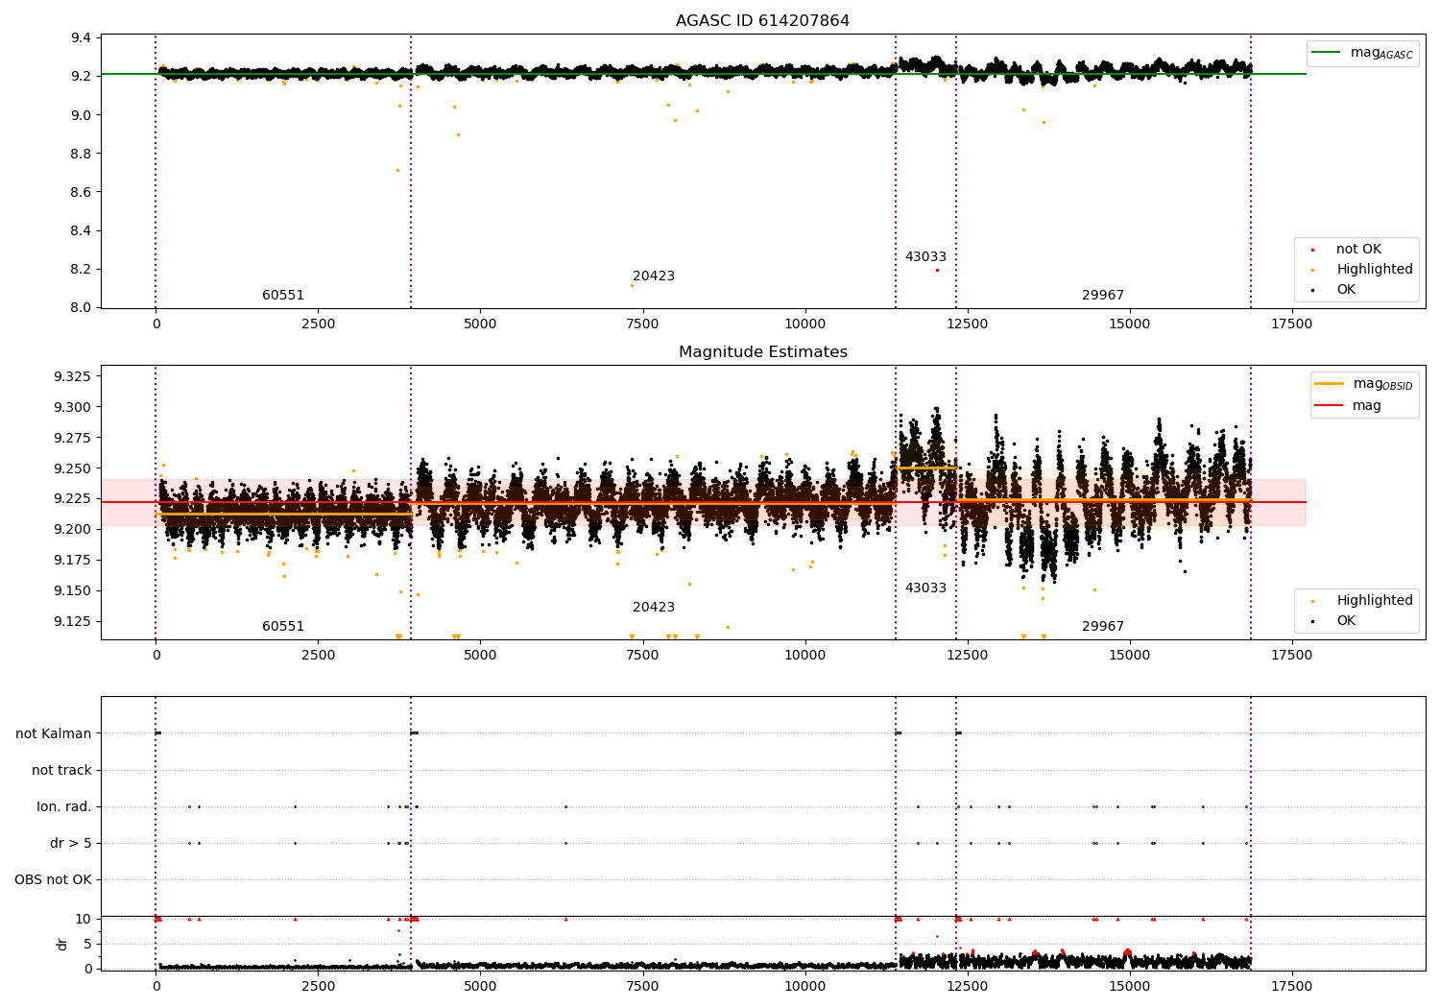The height and width of the screenshot is (1008, 1440).
Task: Click the orange mag OBSID segment at 9.250
Action: tap(926, 468)
